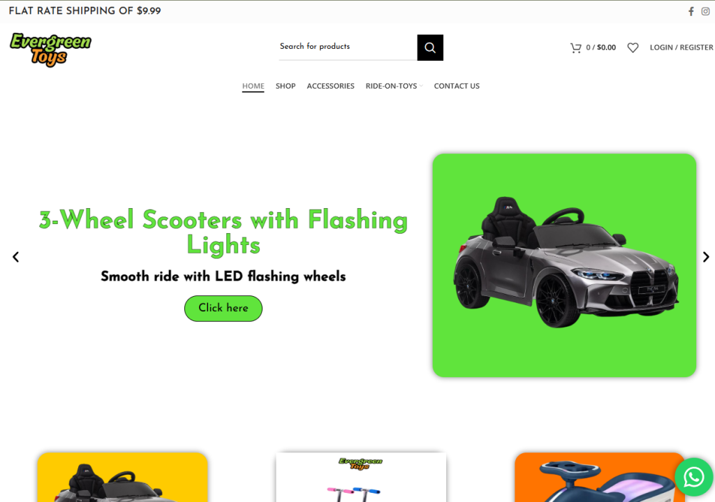The height and width of the screenshot is (502, 715).
Task: Open Login / Register link
Action: (681, 47)
